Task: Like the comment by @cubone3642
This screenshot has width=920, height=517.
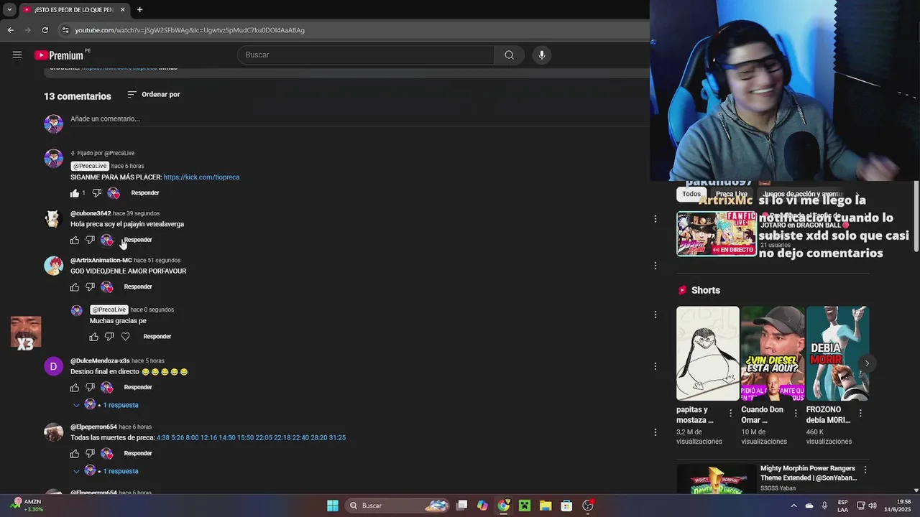Action: [74, 240]
